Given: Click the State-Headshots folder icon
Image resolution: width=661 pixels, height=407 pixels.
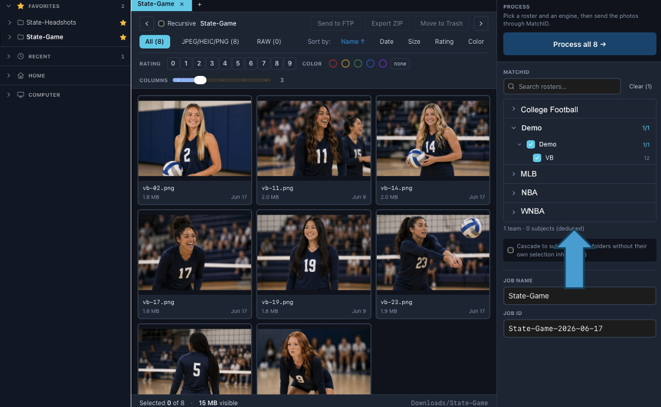Looking at the screenshot, I should tap(20, 22).
